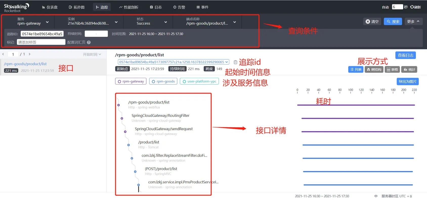This screenshot has height=200, width=427.
Task: Edit the trace list page number field
Action: (13, 54)
